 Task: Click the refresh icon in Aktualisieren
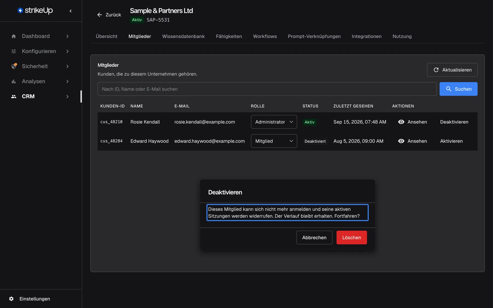point(436,70)
